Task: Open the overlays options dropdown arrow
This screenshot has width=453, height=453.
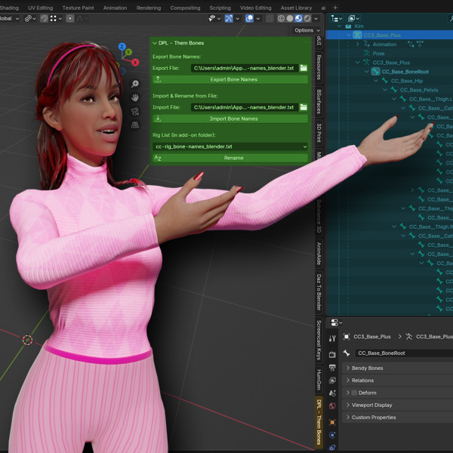Action: pos(258,18)
